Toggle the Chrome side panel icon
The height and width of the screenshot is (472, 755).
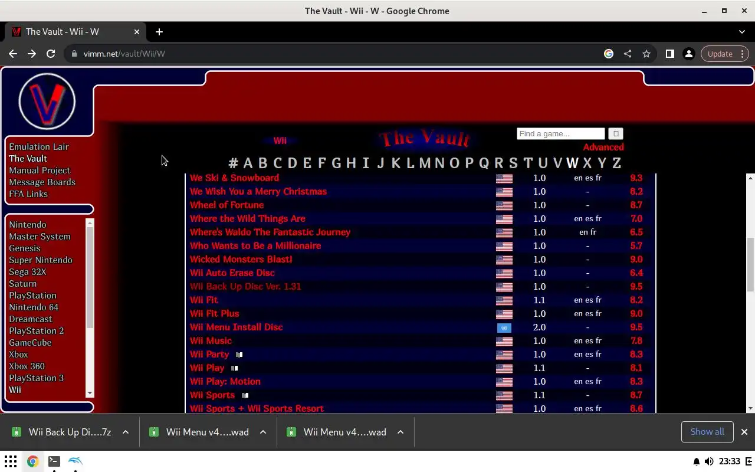pyautogui.click(x=669, y=54)
